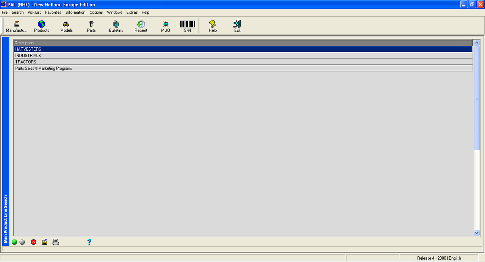
Task: Open the Models toolbar icon
Action: [x=66, y=26]
